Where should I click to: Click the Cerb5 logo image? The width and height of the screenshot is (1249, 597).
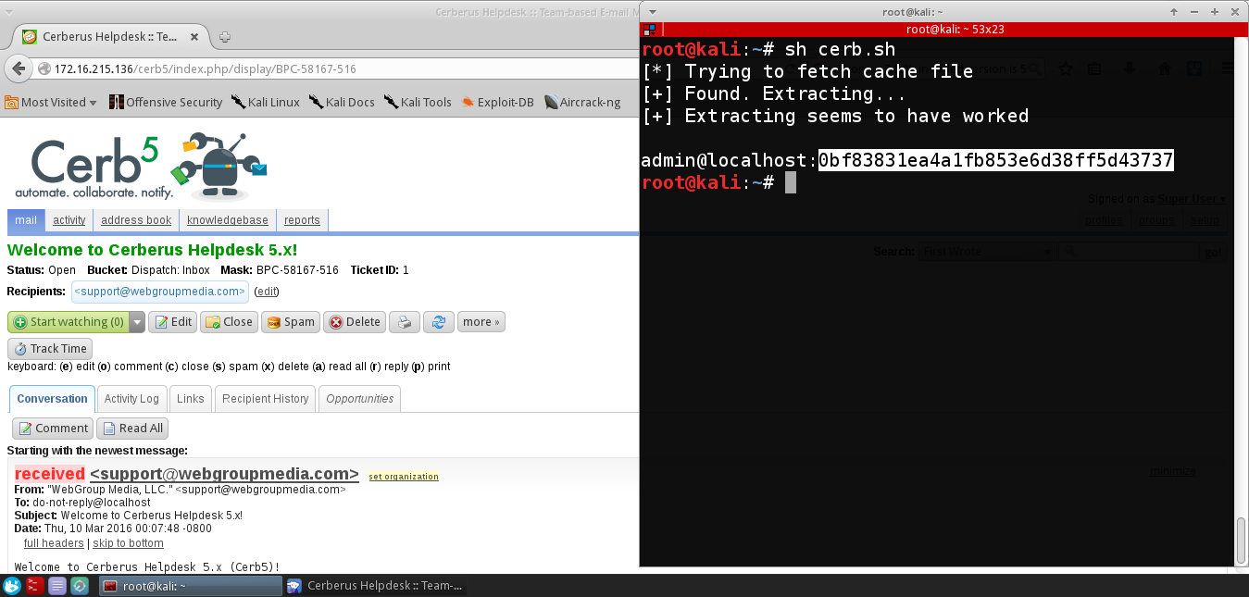click(139, 167)
